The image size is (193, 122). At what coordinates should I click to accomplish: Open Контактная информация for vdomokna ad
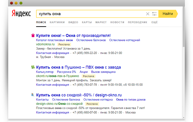pos(53,53)
